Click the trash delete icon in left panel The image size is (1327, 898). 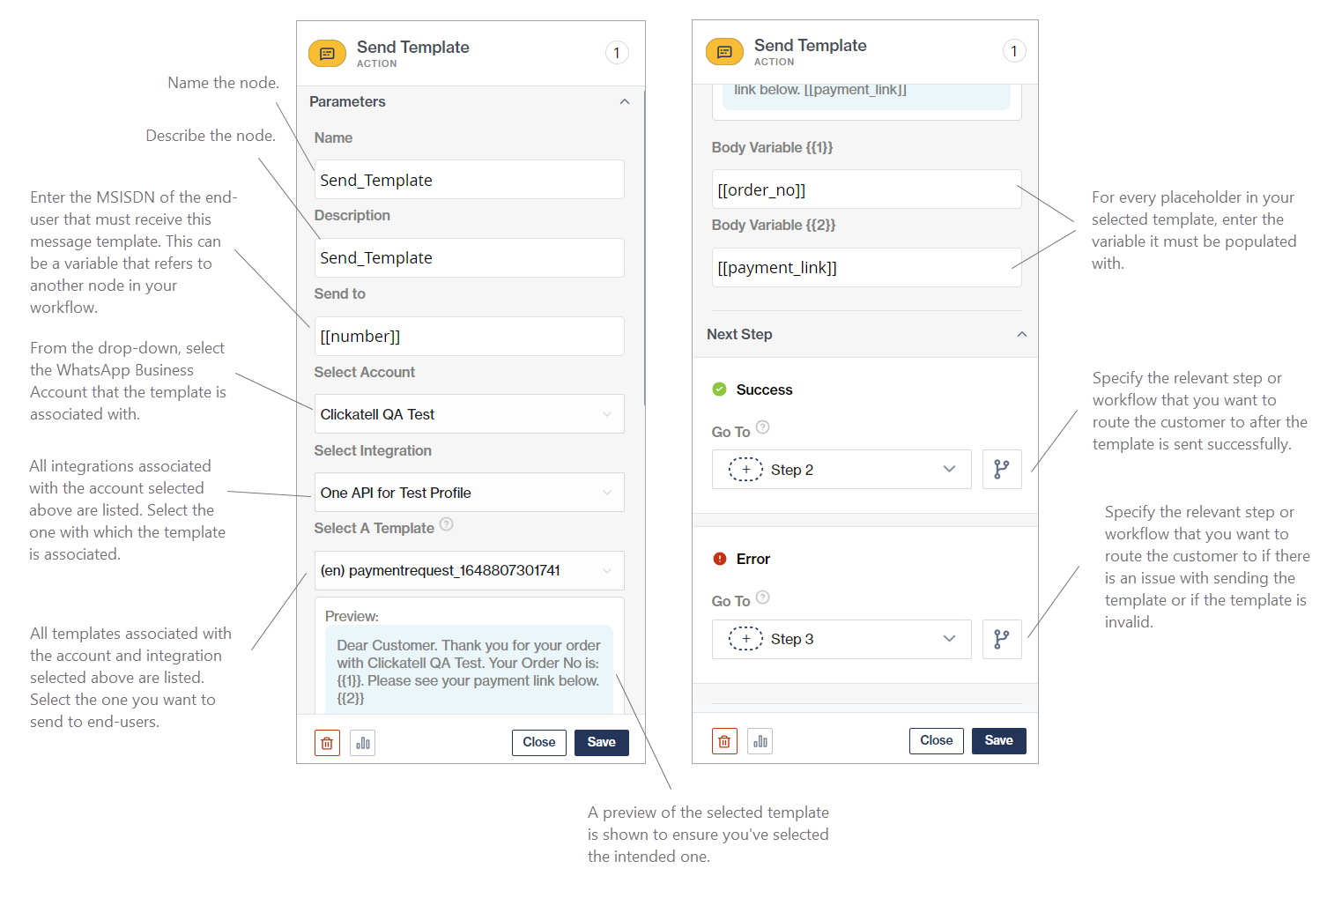327,743
